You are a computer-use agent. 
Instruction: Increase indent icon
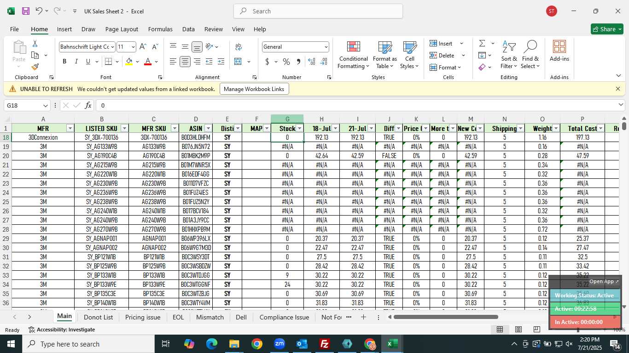(221, 62)
